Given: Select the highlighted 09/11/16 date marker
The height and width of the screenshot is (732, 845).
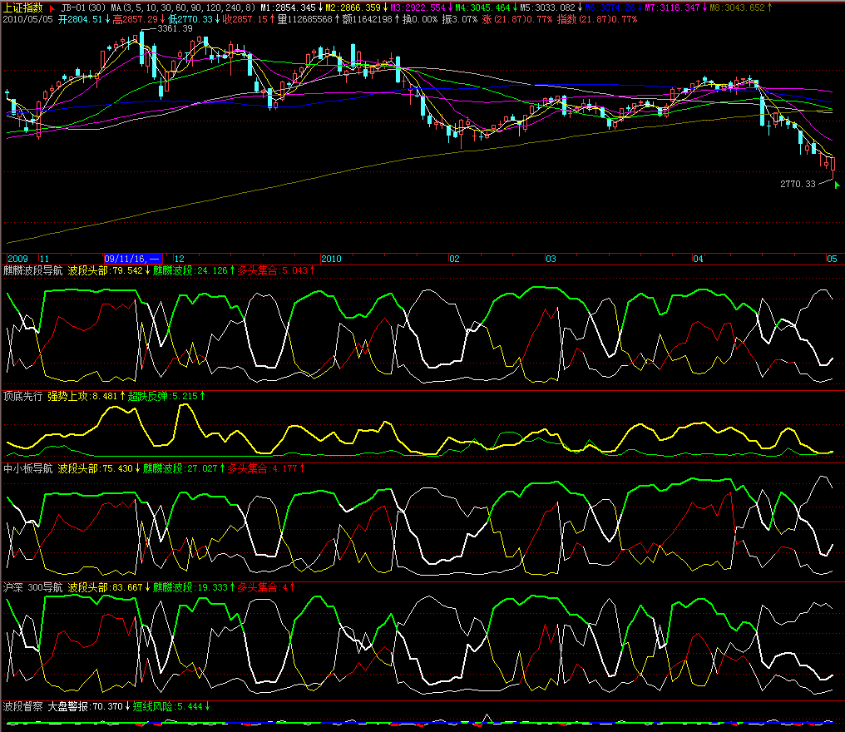Looking at the screenshot, I should pyautogui.click(x=132, y=259).
